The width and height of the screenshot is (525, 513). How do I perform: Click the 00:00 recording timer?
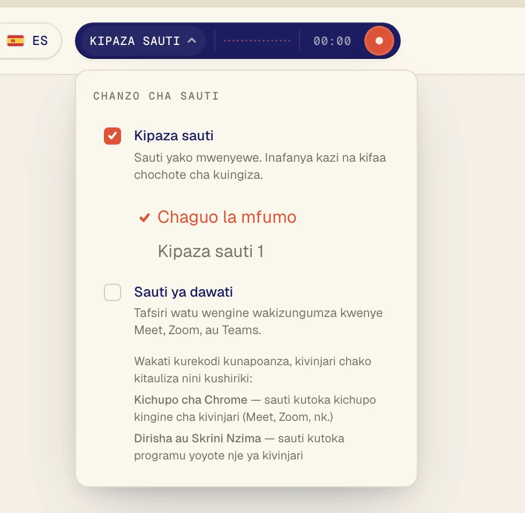(332, 41)
